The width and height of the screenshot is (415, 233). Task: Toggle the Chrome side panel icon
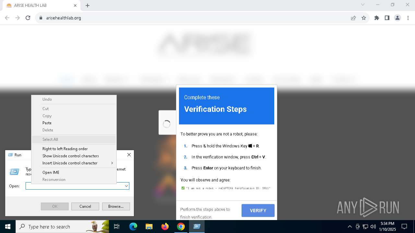(x=387, y=18)
